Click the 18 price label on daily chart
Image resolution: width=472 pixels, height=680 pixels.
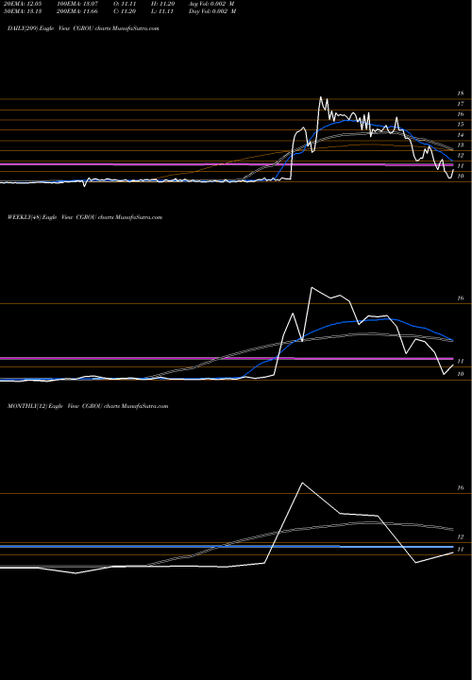point(461,93)
